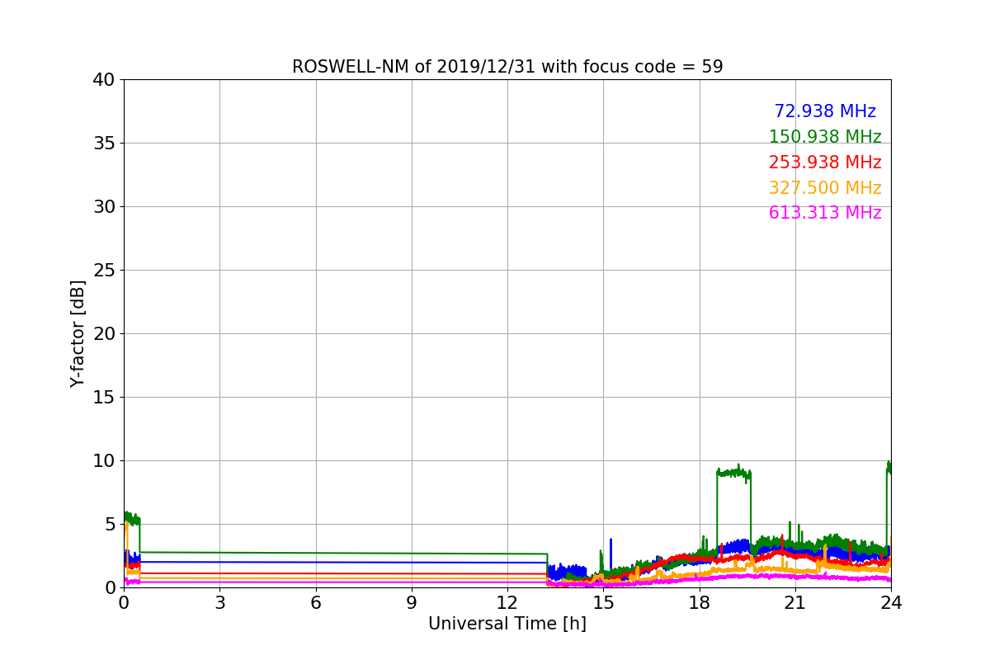Select the 327.500 MHz legend label
The width and height of the screenshot is (990, 660).
tap(825, 188)
